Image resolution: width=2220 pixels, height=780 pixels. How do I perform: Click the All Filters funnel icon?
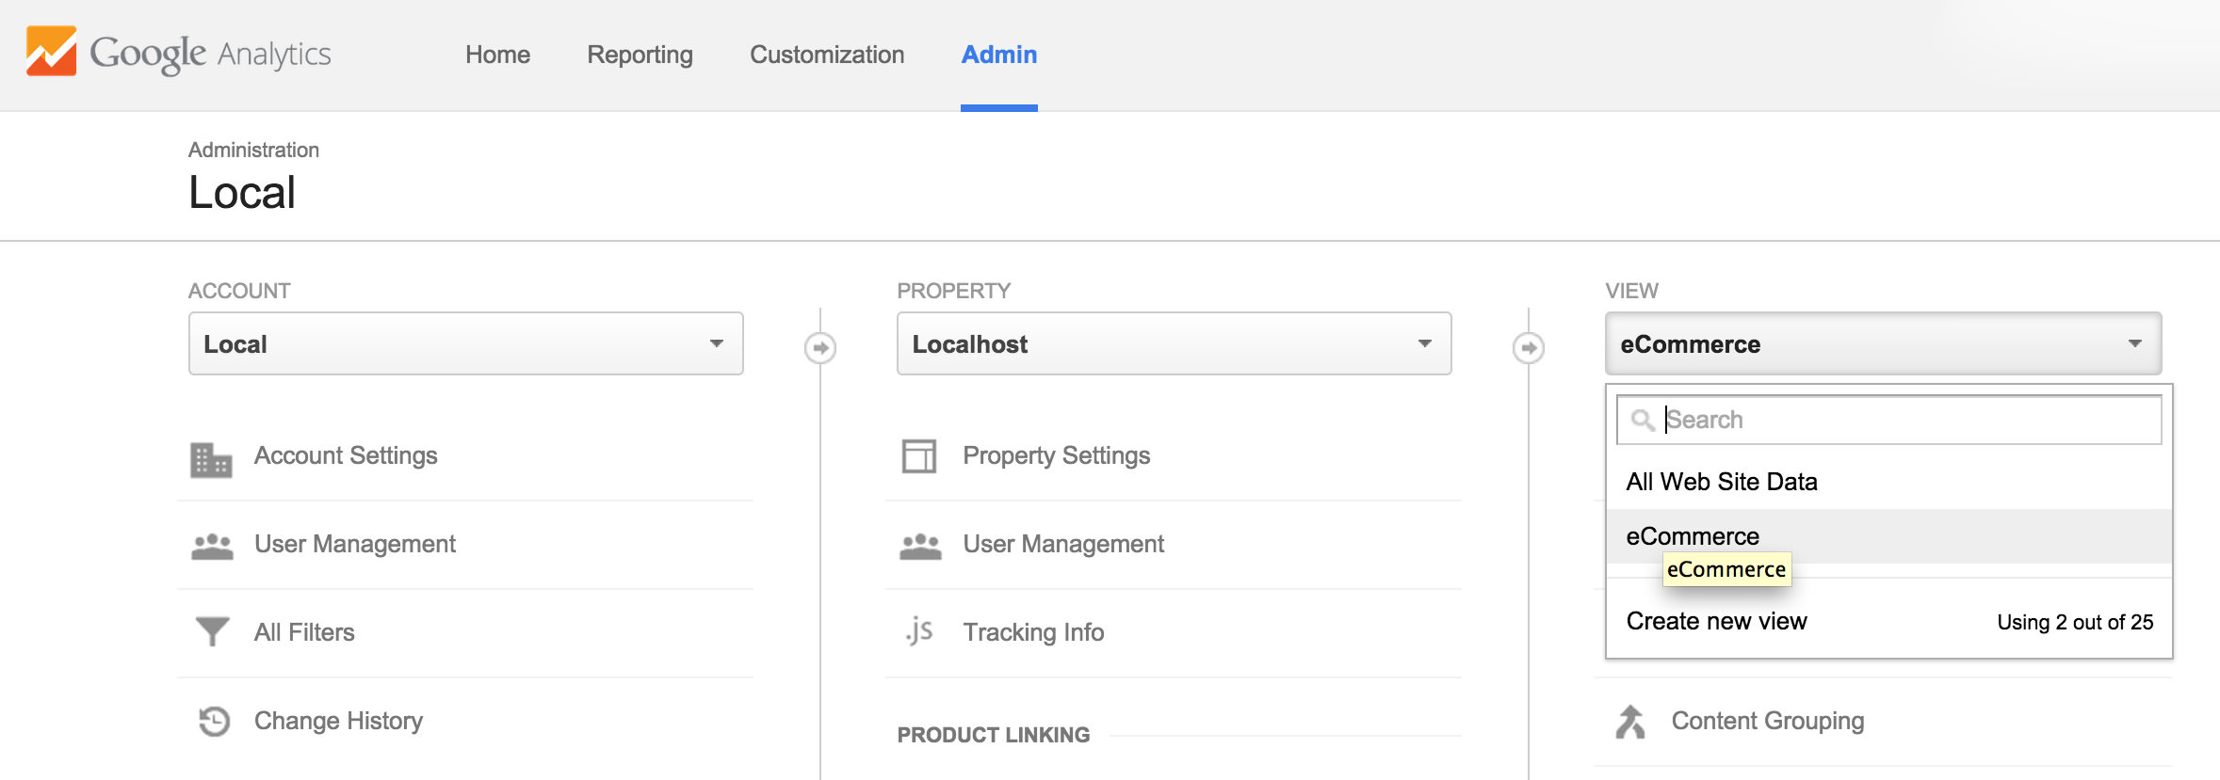pyautogui.click(x=212, y=631)
